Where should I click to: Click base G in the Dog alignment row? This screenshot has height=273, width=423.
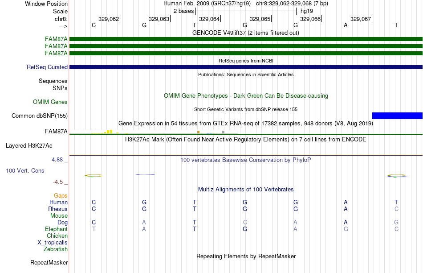click(396, 223)
